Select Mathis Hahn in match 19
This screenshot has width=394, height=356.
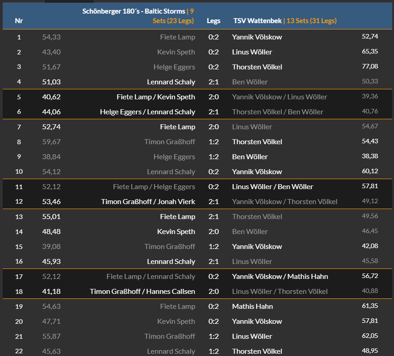pyautogui.click(x=252, y=307)
